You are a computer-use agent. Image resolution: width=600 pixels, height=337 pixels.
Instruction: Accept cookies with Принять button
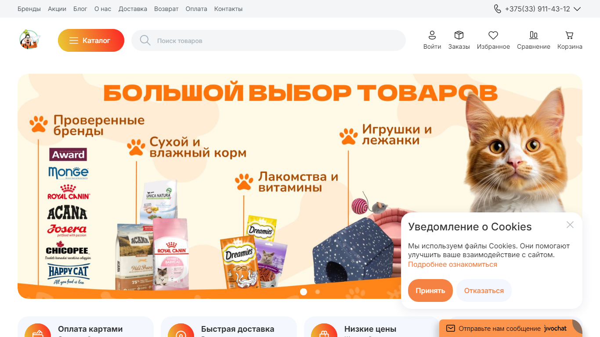[430, 290]
